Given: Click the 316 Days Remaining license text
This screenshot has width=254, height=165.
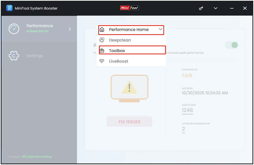Looking at the screenshot, I should (36, 156).
